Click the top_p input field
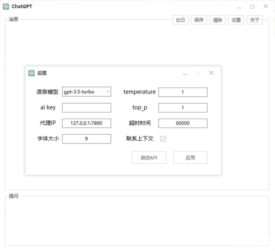 coord(183,107)
